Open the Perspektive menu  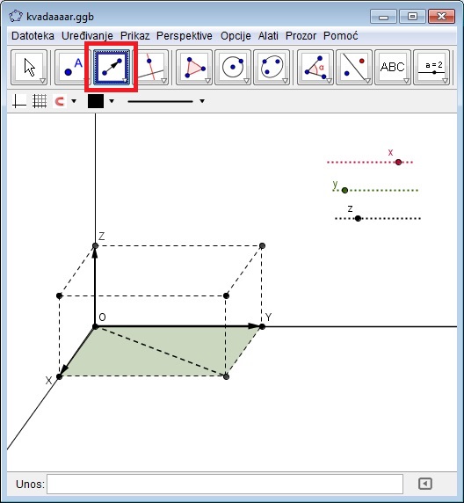(185, 36)
